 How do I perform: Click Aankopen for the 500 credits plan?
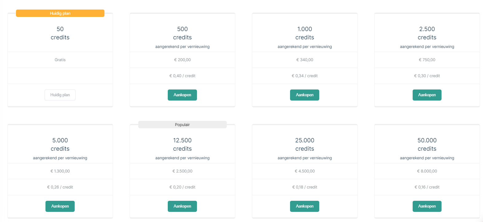182,95
